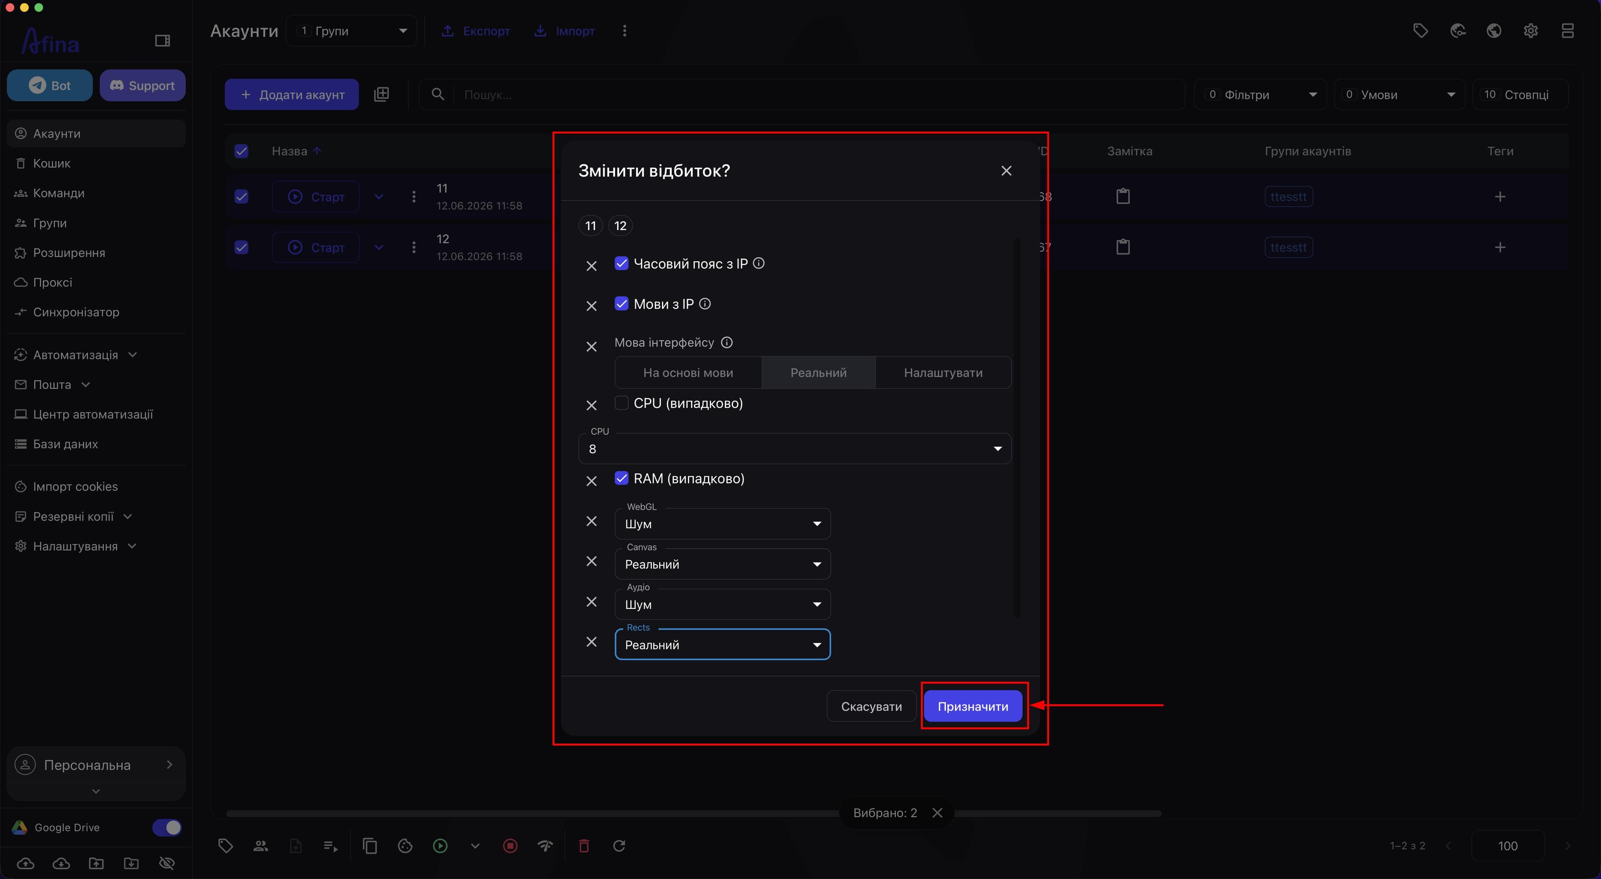
Task: Click the info icon beside Часовий пояс з IP
Action: coord(758,263)
